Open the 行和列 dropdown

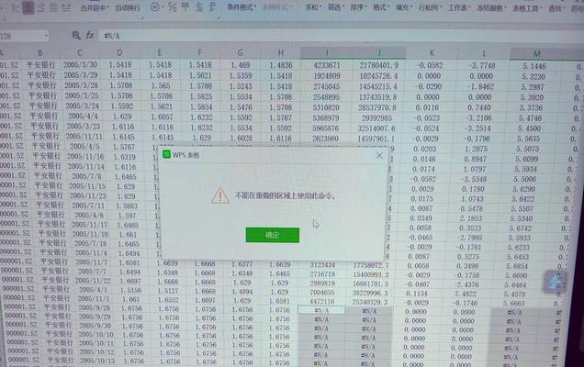pyautogui.click(x=430, y=7)
